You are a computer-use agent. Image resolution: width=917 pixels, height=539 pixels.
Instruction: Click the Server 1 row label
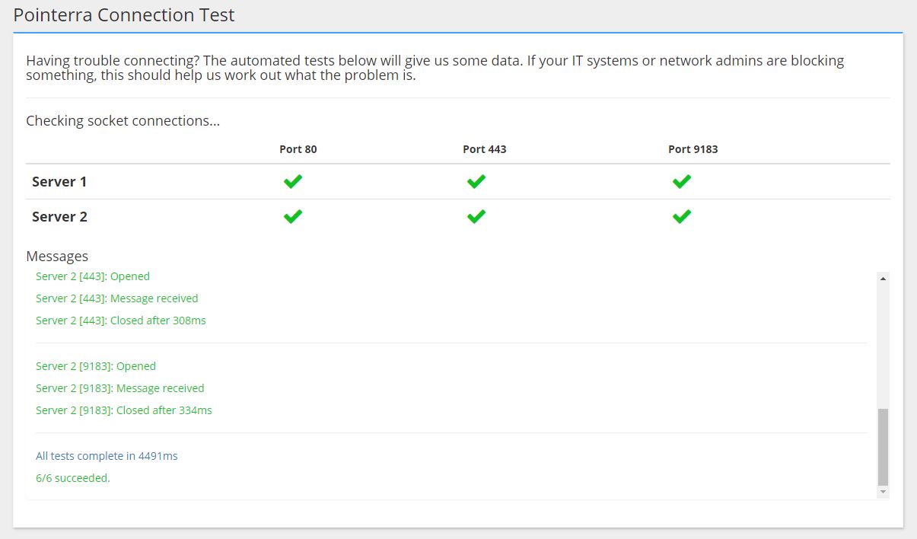(x=59, y=182)
